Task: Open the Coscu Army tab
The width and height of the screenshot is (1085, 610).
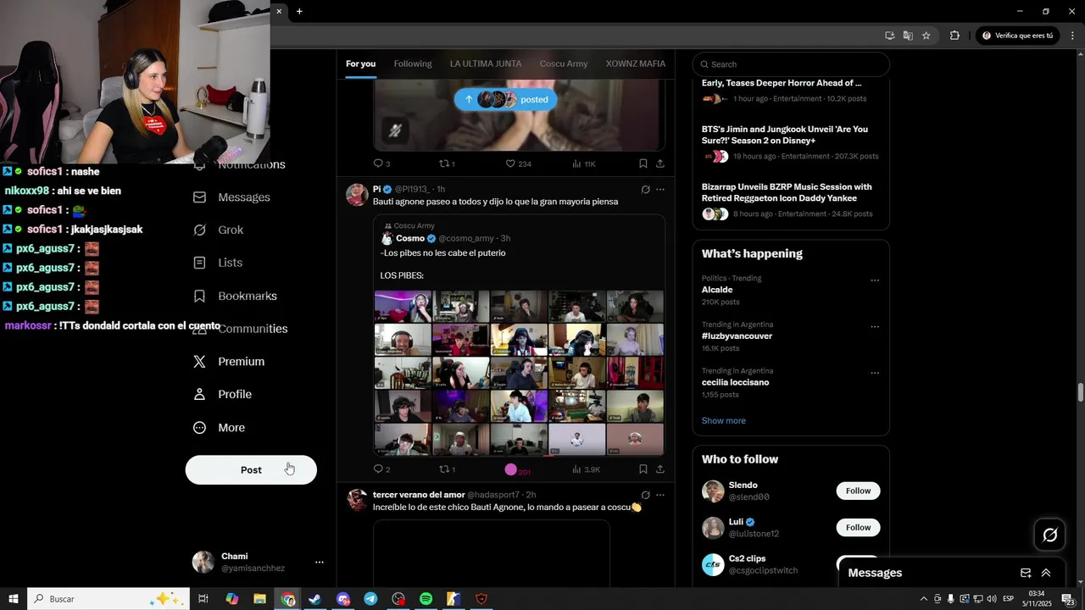Action: [564, 64]
